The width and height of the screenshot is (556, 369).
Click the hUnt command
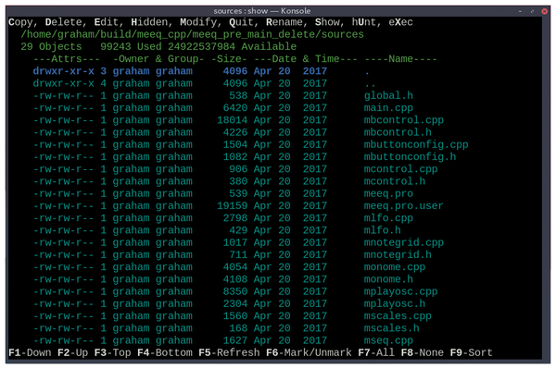click(x=363, y=22)
